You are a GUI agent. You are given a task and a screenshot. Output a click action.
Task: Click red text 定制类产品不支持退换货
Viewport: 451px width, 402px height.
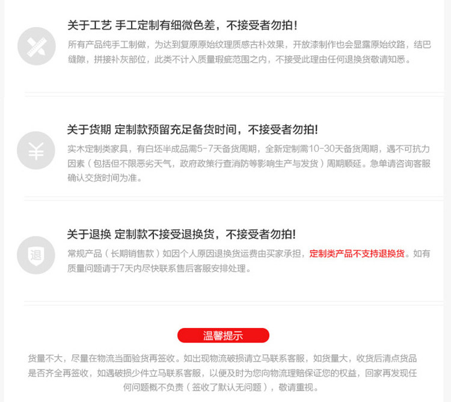coord(357,253)
